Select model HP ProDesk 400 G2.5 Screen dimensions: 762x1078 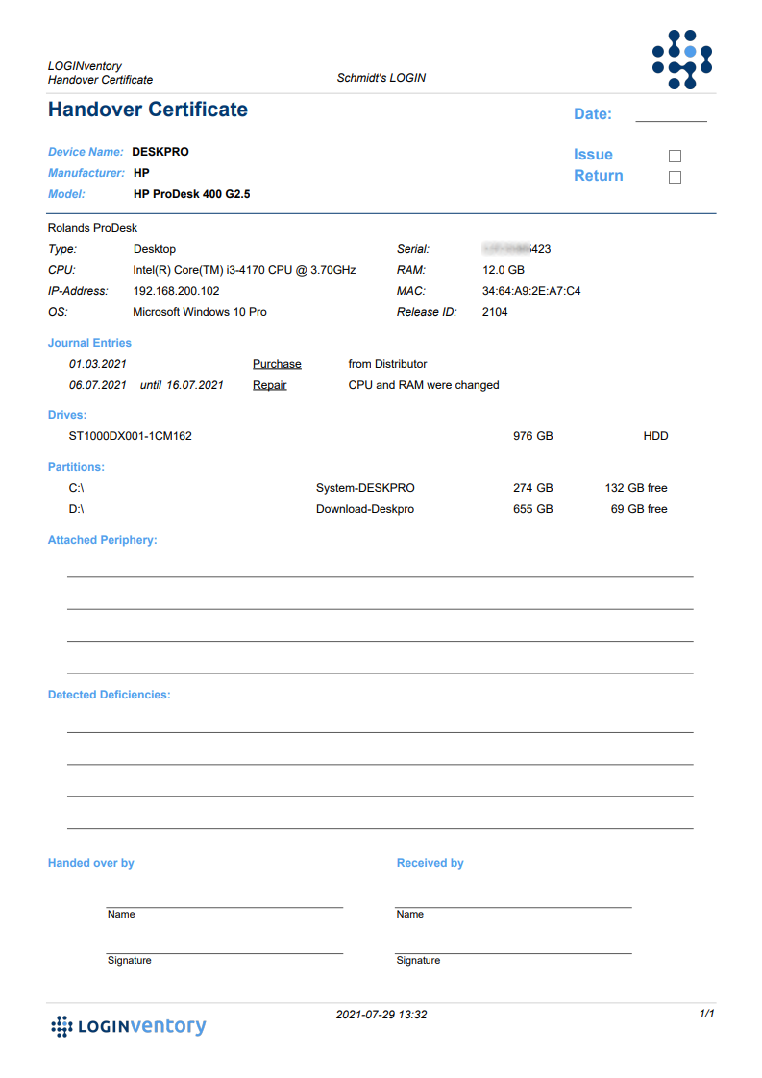(x=192, y=195)
